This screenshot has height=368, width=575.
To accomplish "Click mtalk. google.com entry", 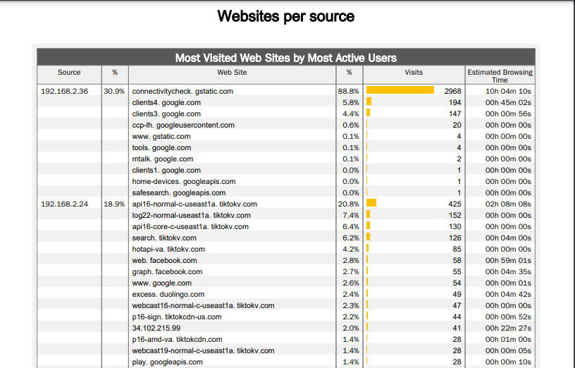I will coord(163,159).
